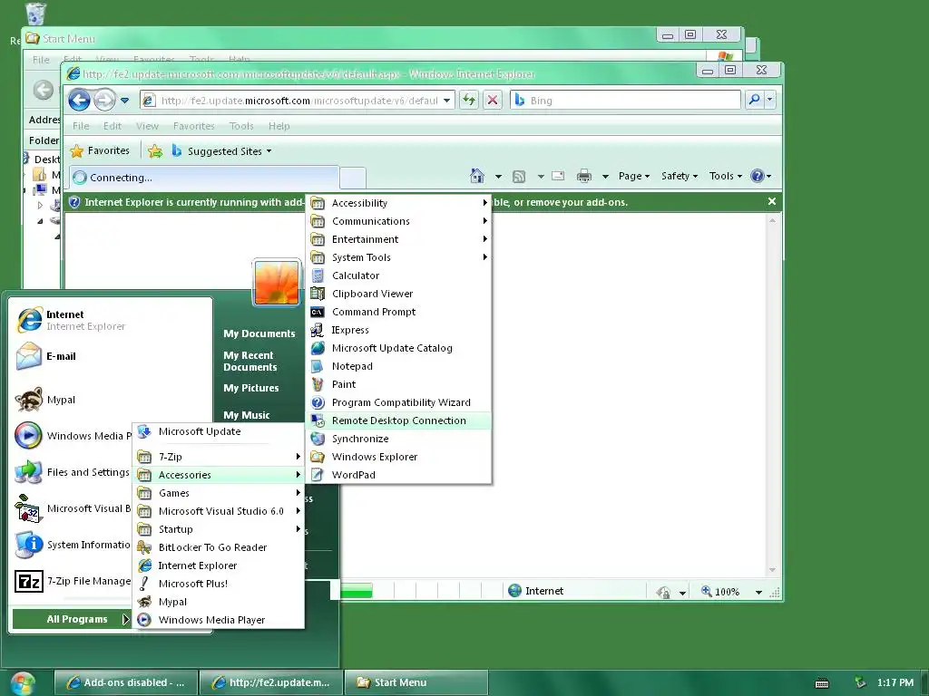This screenshot has width=929, height=696.
Task: Launch 7-Zip File Manager from Start menu
Action: (73, 581)
